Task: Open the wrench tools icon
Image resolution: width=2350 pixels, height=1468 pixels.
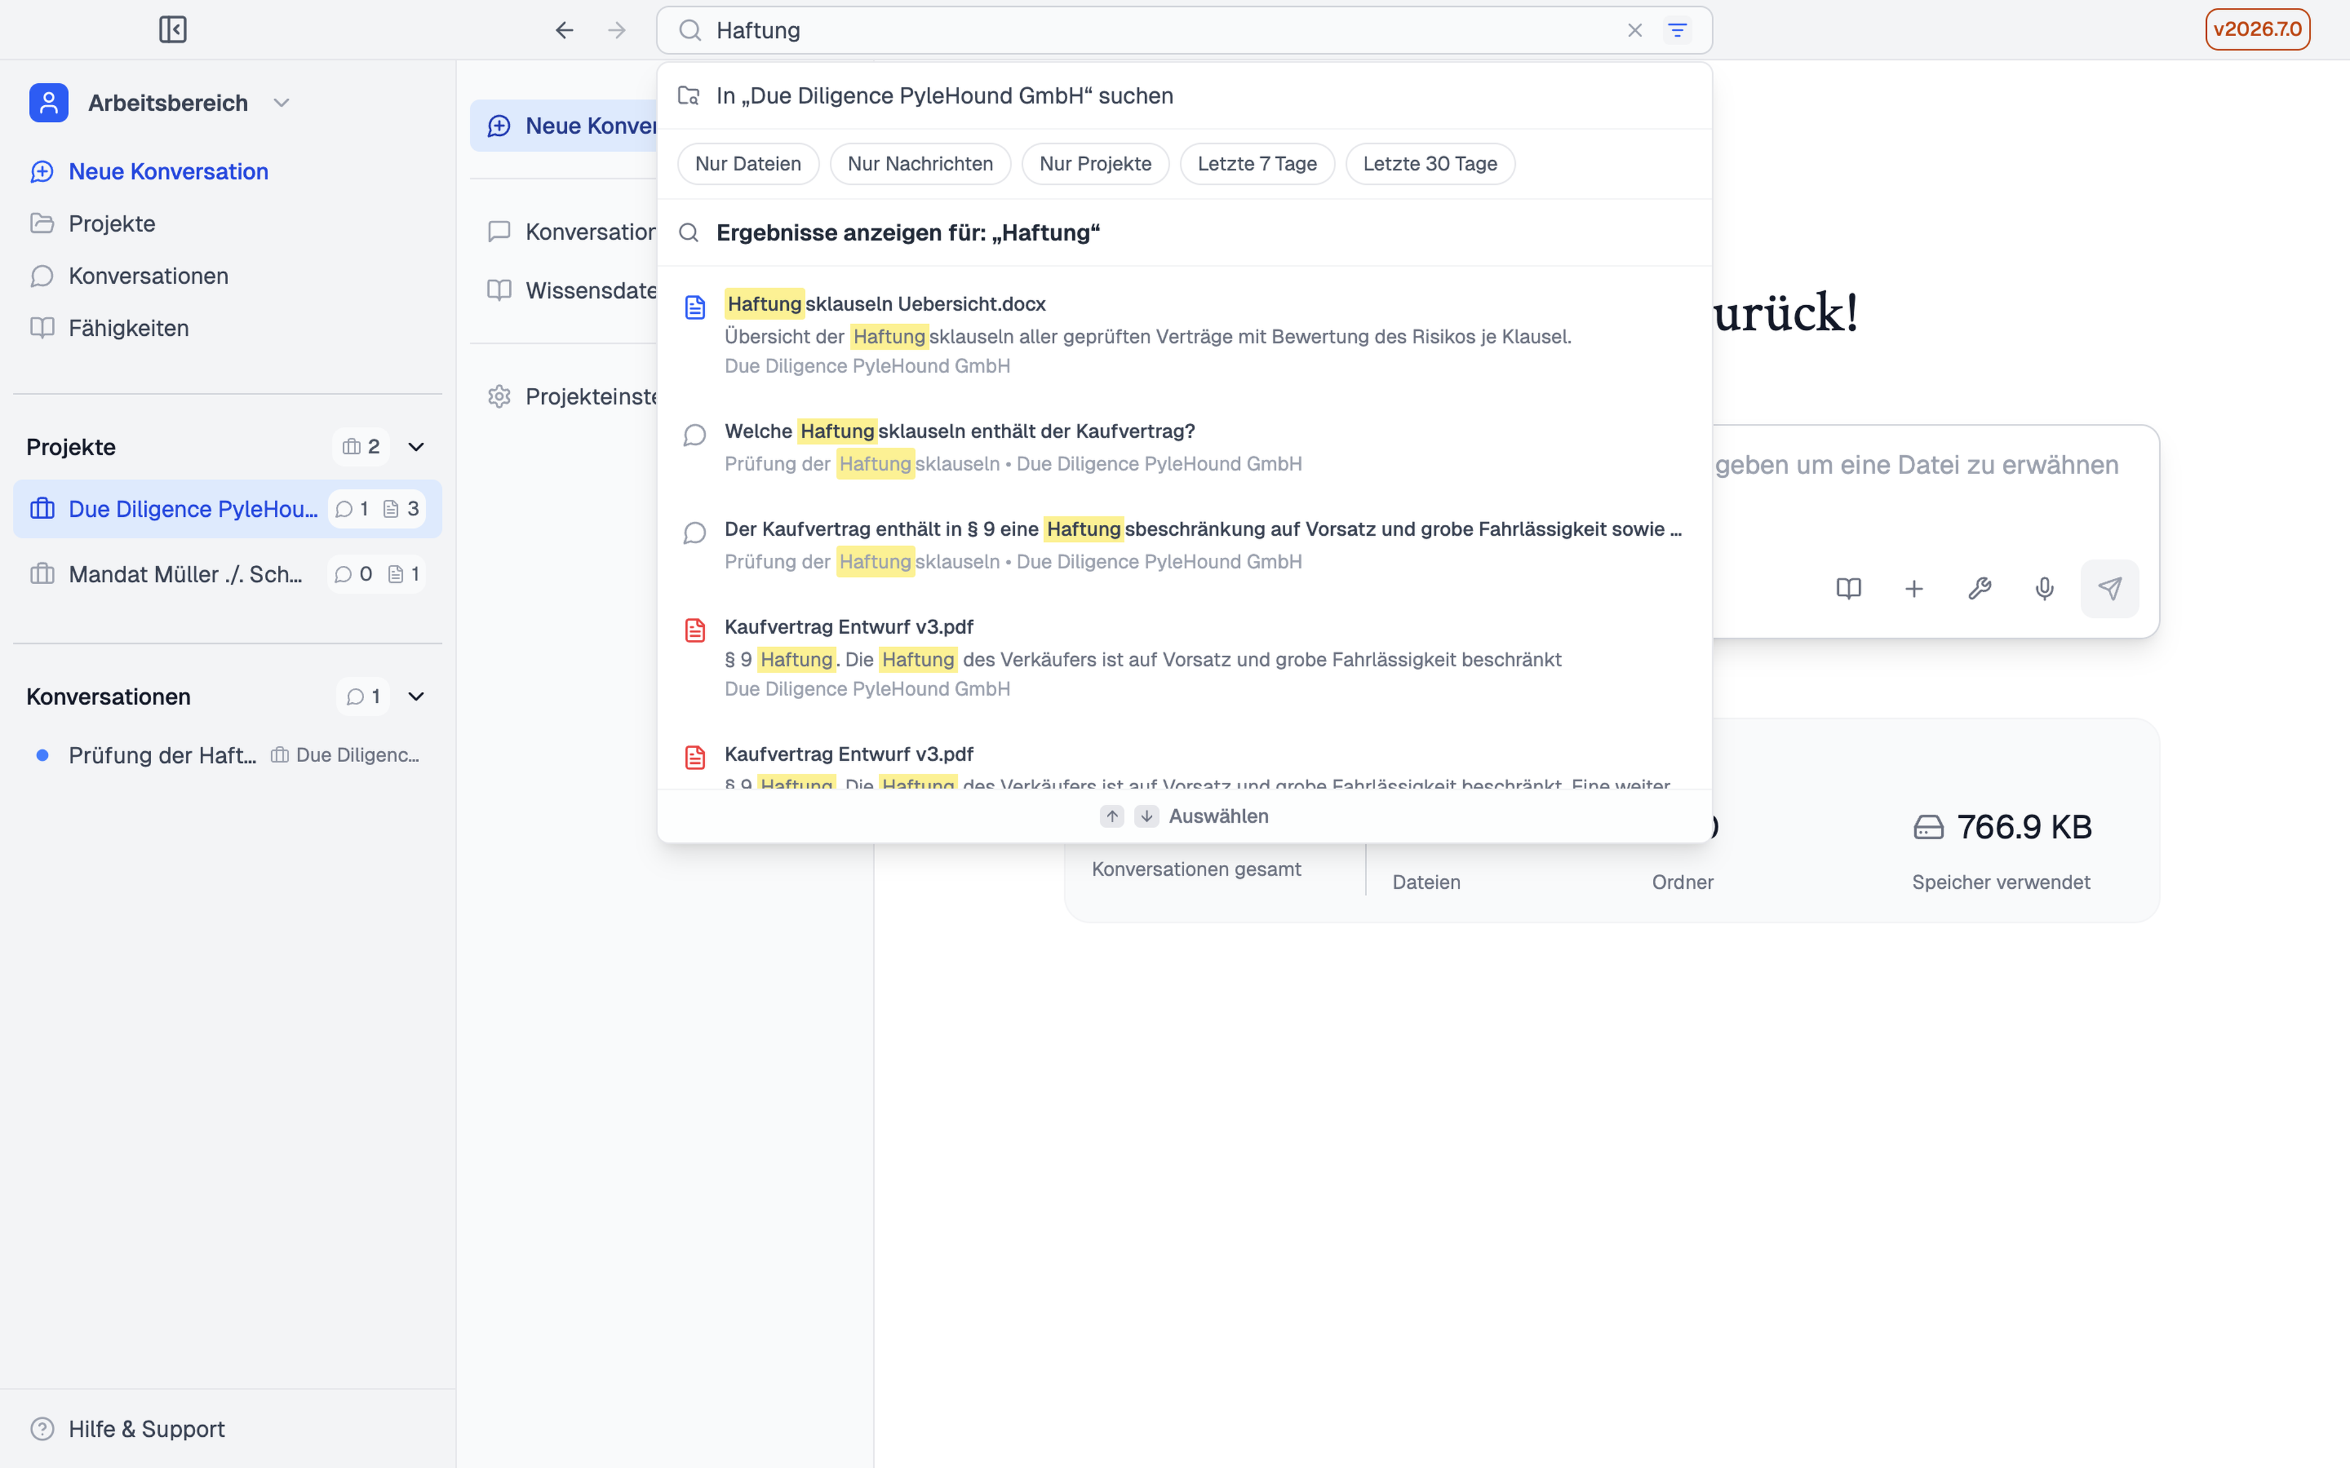Action: pos(1979,588)
